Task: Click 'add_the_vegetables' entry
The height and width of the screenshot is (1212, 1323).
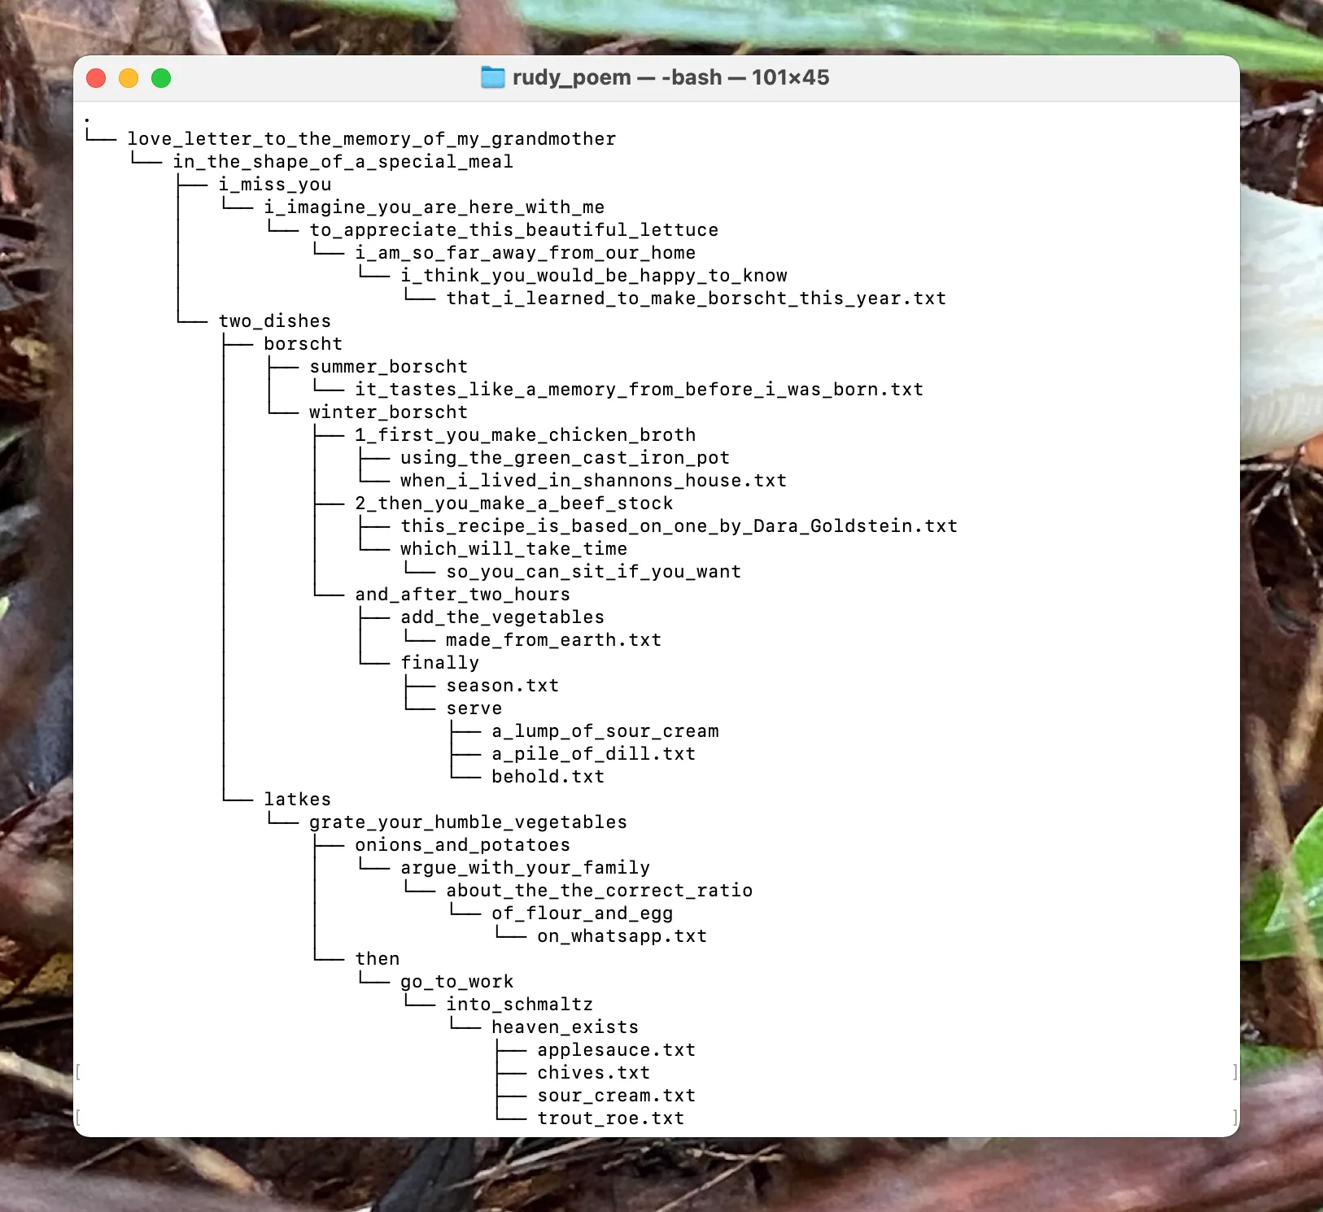Action: 502,617
